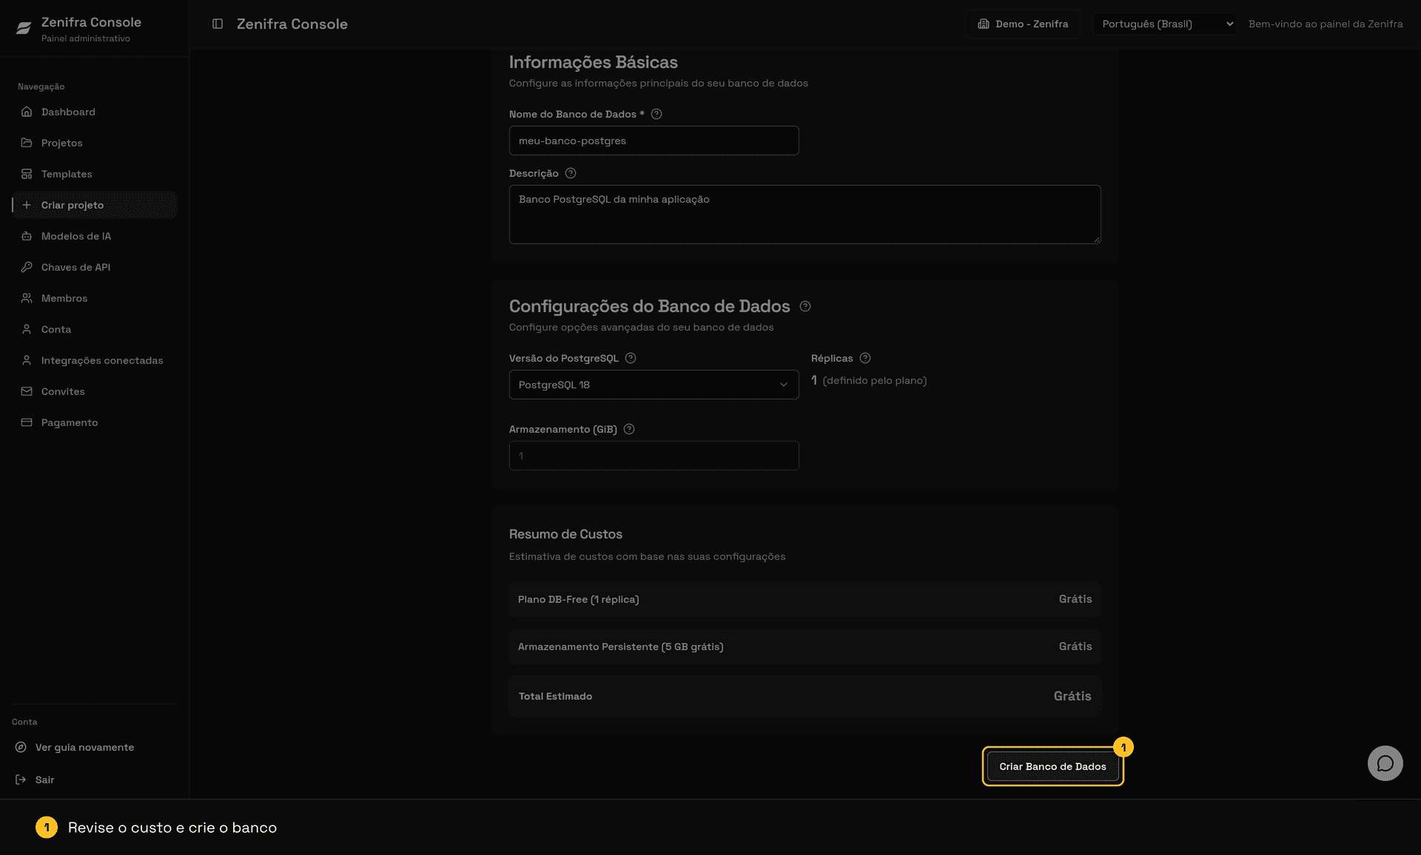Click the compass icon for Ver guia novamente

tap(21, 747)
